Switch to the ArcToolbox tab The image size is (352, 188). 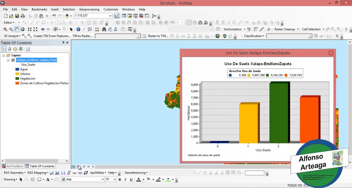pyautogui.click(x=12, y=166)
